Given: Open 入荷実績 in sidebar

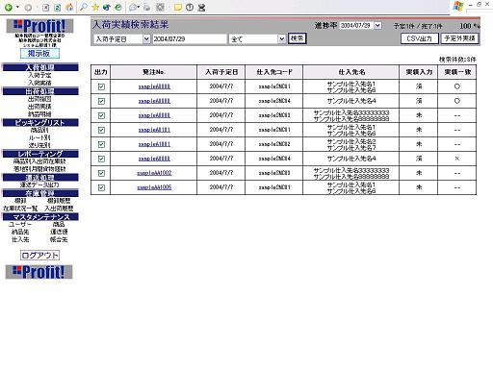Looking at the screenshot, I should click(x=39, y=83).
